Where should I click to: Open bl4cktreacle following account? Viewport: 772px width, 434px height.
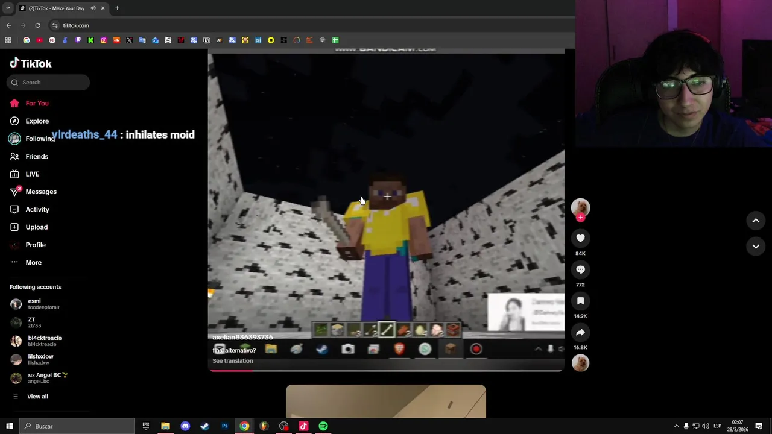point(36,341)
